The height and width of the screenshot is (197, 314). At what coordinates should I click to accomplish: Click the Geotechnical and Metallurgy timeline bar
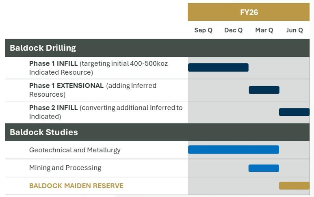click(x=234, y=149)
